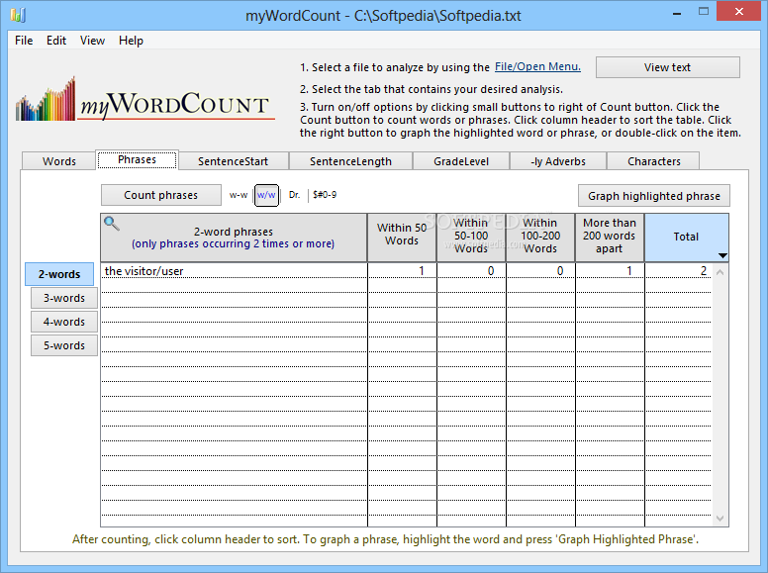Switch to the -ly Adverbs tab

click(558, 161)
